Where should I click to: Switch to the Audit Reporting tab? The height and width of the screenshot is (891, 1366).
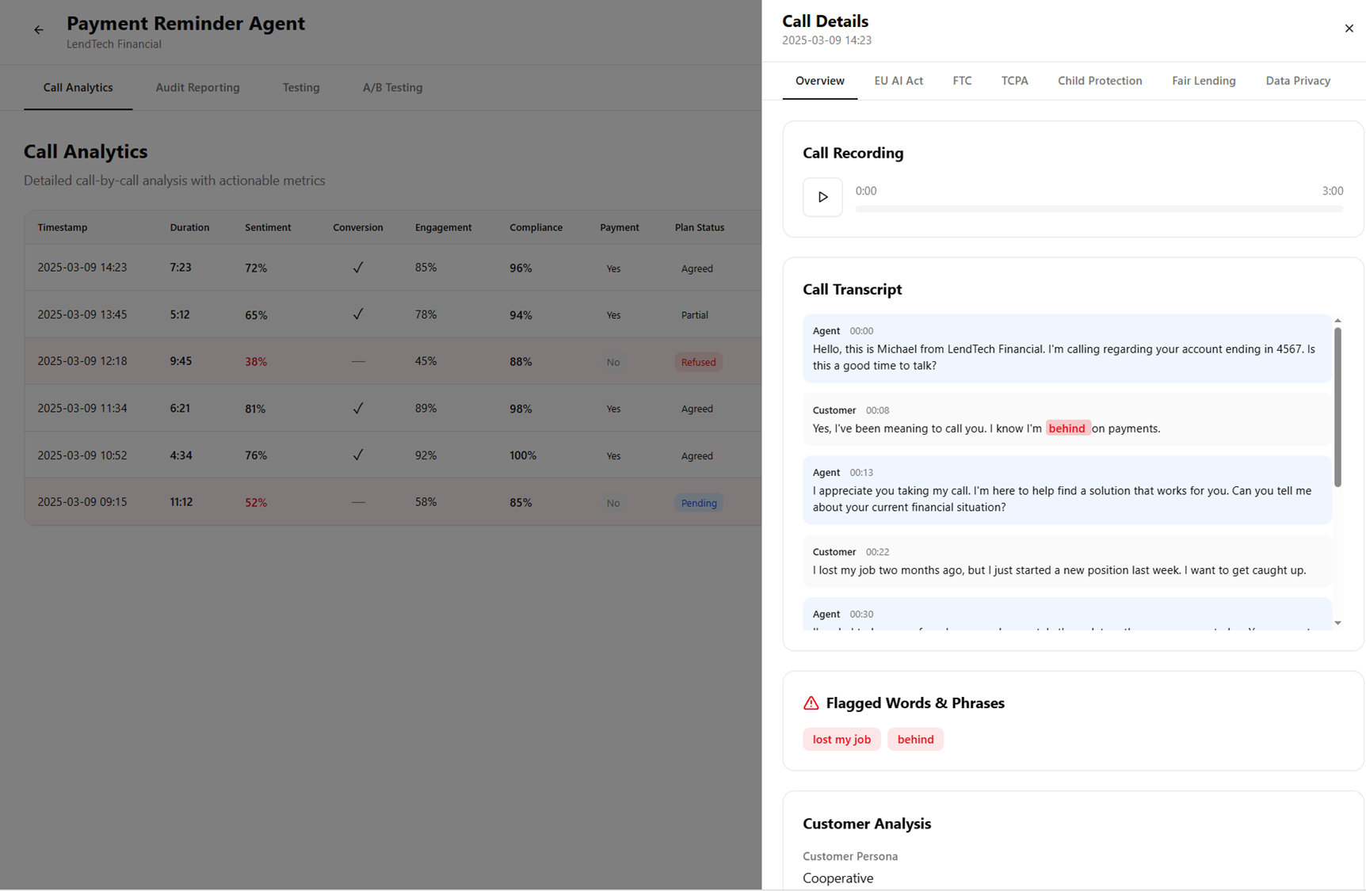click(x=197, y=87)
